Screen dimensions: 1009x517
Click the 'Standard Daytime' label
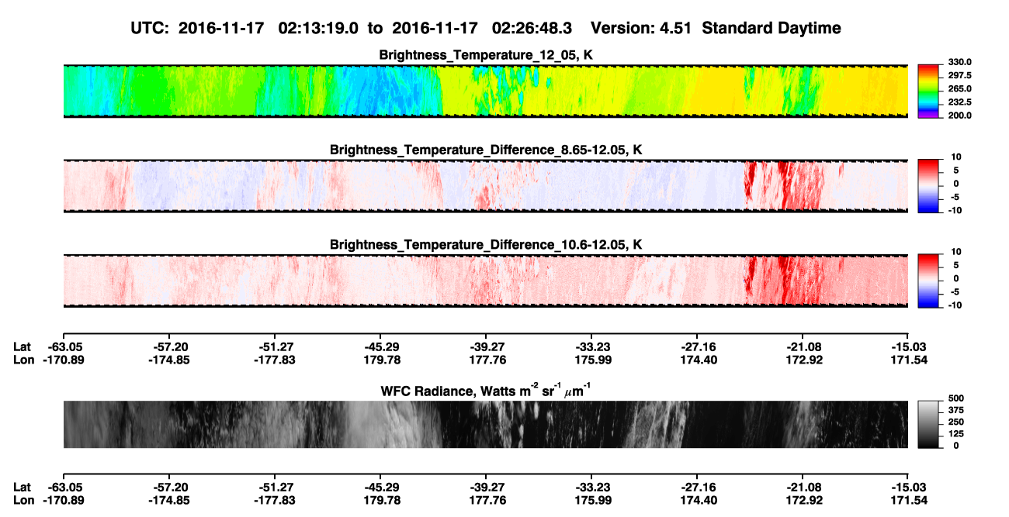coord(773,28)
